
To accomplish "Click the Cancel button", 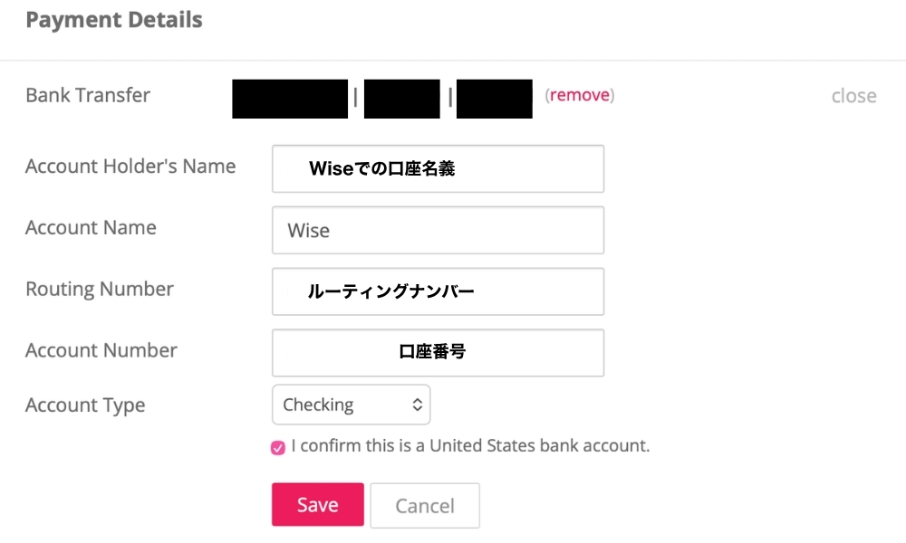I will 425,504.
